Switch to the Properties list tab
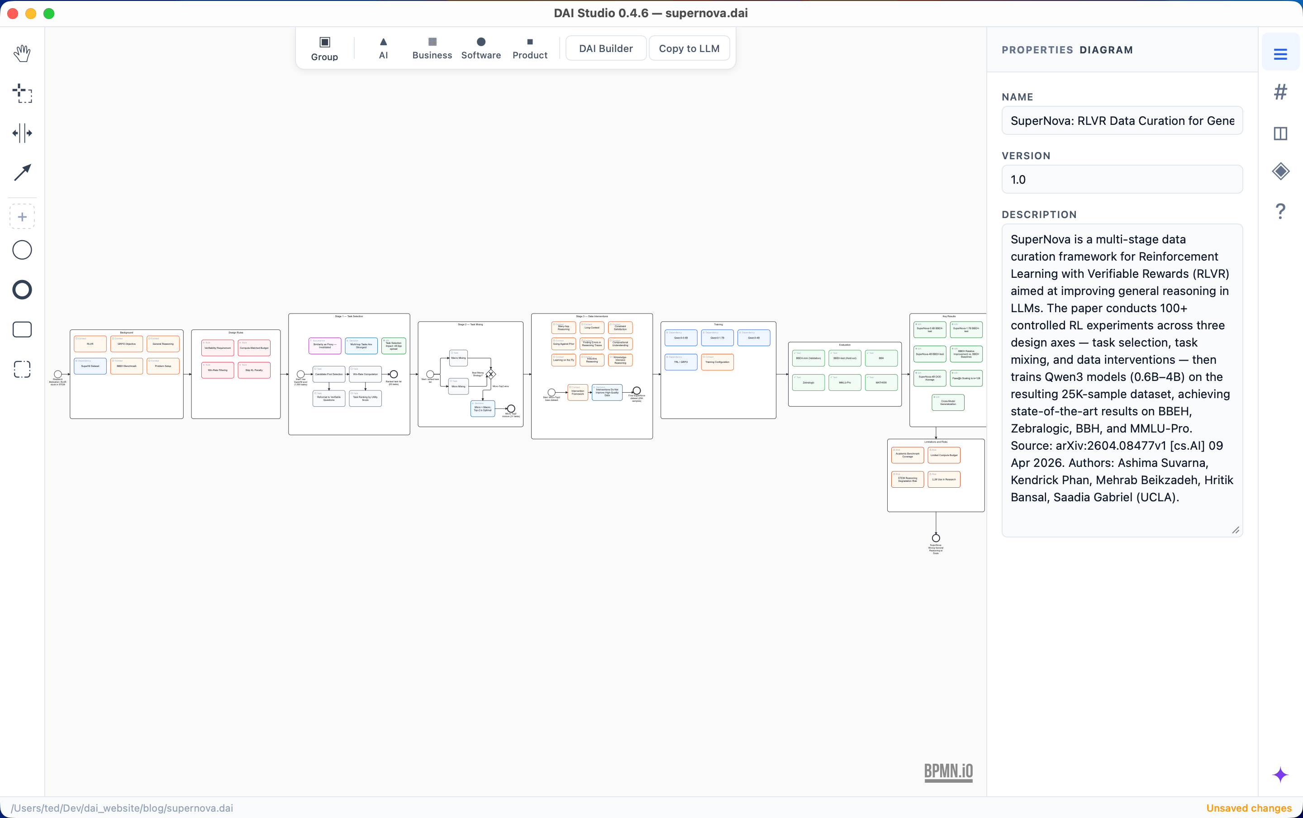1303x818 pixels. click(1280, 53)
